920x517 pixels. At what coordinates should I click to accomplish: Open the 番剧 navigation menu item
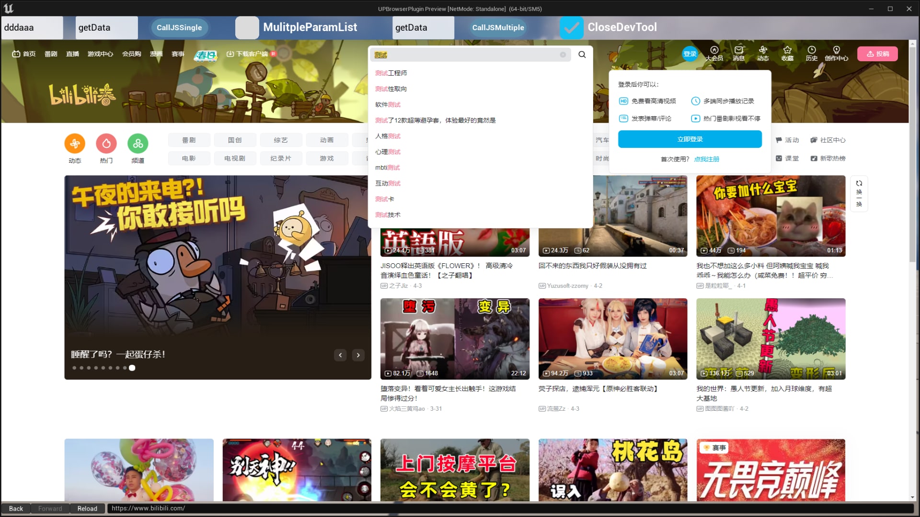tap(51, 54)
